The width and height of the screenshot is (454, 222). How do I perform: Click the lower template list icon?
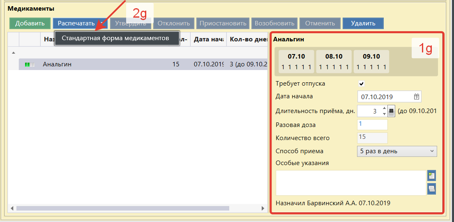[431, 188]
